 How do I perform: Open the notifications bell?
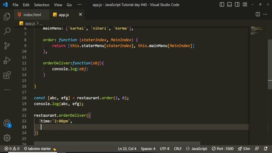265,149
